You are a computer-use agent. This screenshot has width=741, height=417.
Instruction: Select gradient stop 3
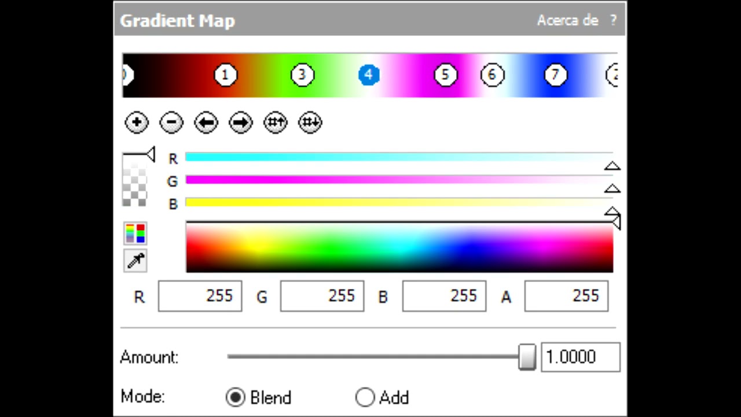pyautogui.click(x=302, y=75)
